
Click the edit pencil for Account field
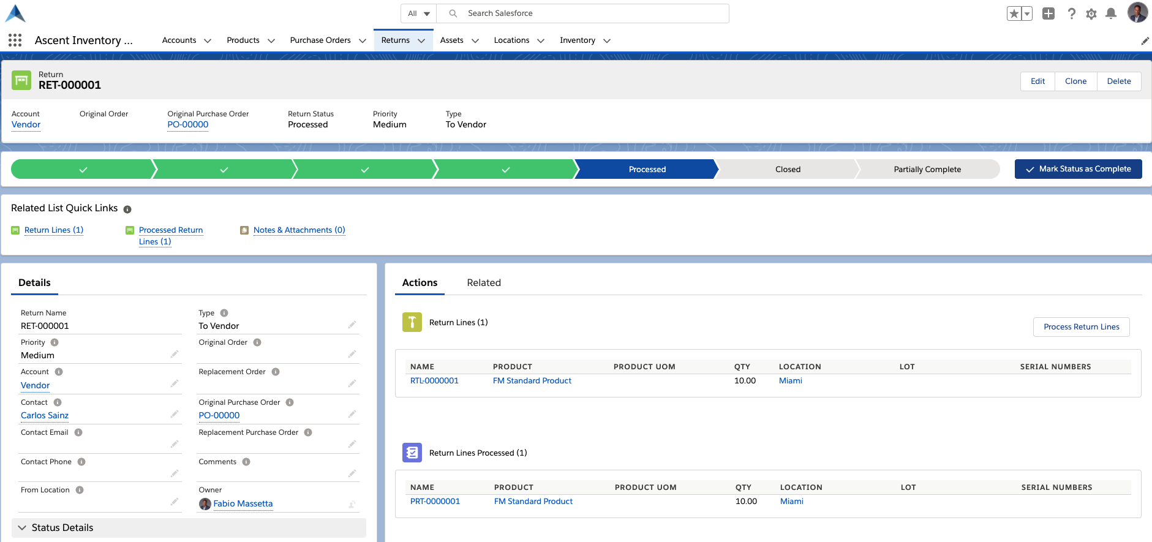click(175, 383)
